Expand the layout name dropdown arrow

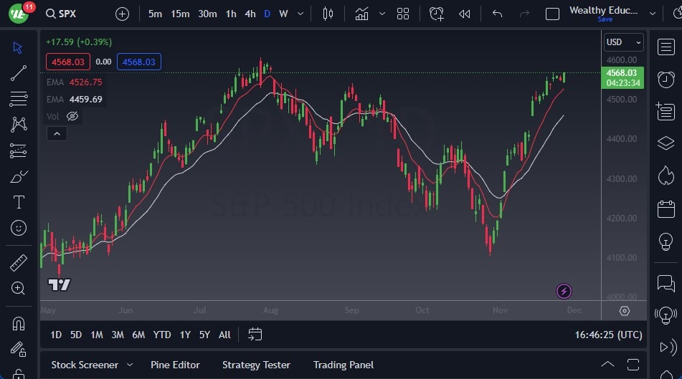[653, 14]
